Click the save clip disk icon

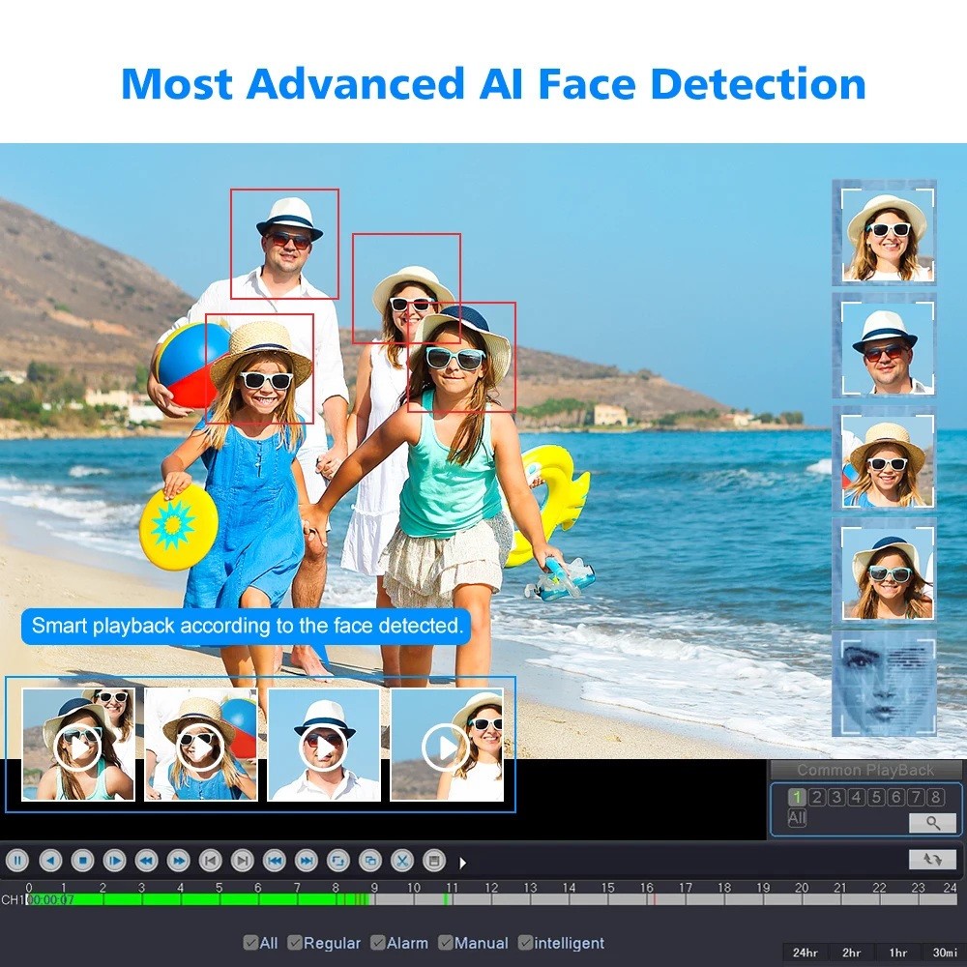tap(436, 861)
